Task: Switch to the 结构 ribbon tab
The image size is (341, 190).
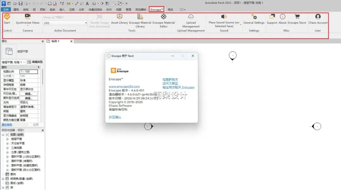Action: click(x=26, y=9)
